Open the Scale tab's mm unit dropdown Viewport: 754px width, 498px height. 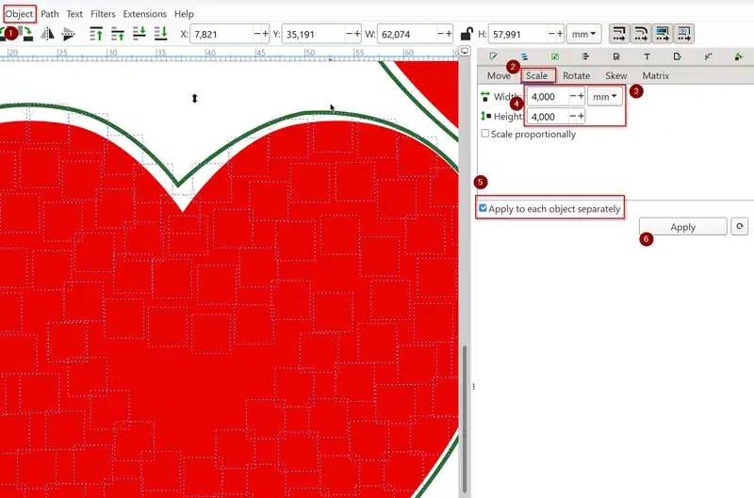(x=605, y=96)
